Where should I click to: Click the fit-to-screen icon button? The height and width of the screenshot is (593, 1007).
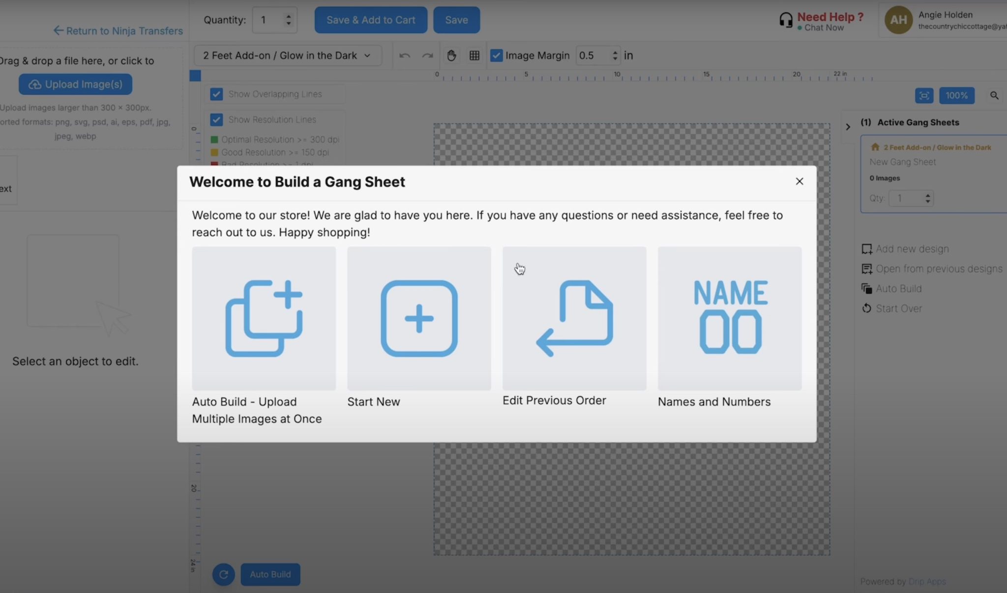pyautogui.click(x=924, y=95)
